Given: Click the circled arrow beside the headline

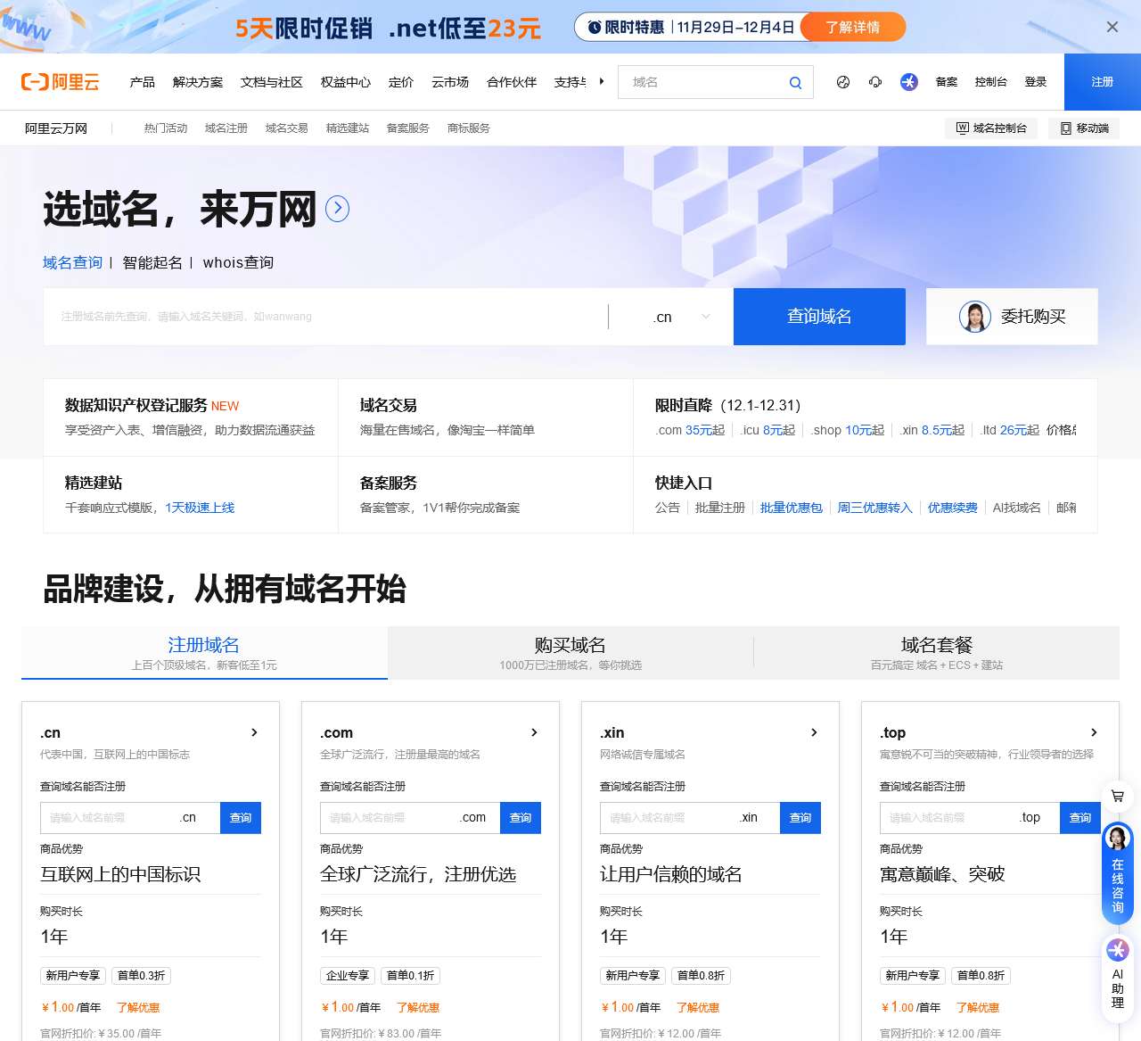Looking at the screenshot, I should click(x=337, y=209).
